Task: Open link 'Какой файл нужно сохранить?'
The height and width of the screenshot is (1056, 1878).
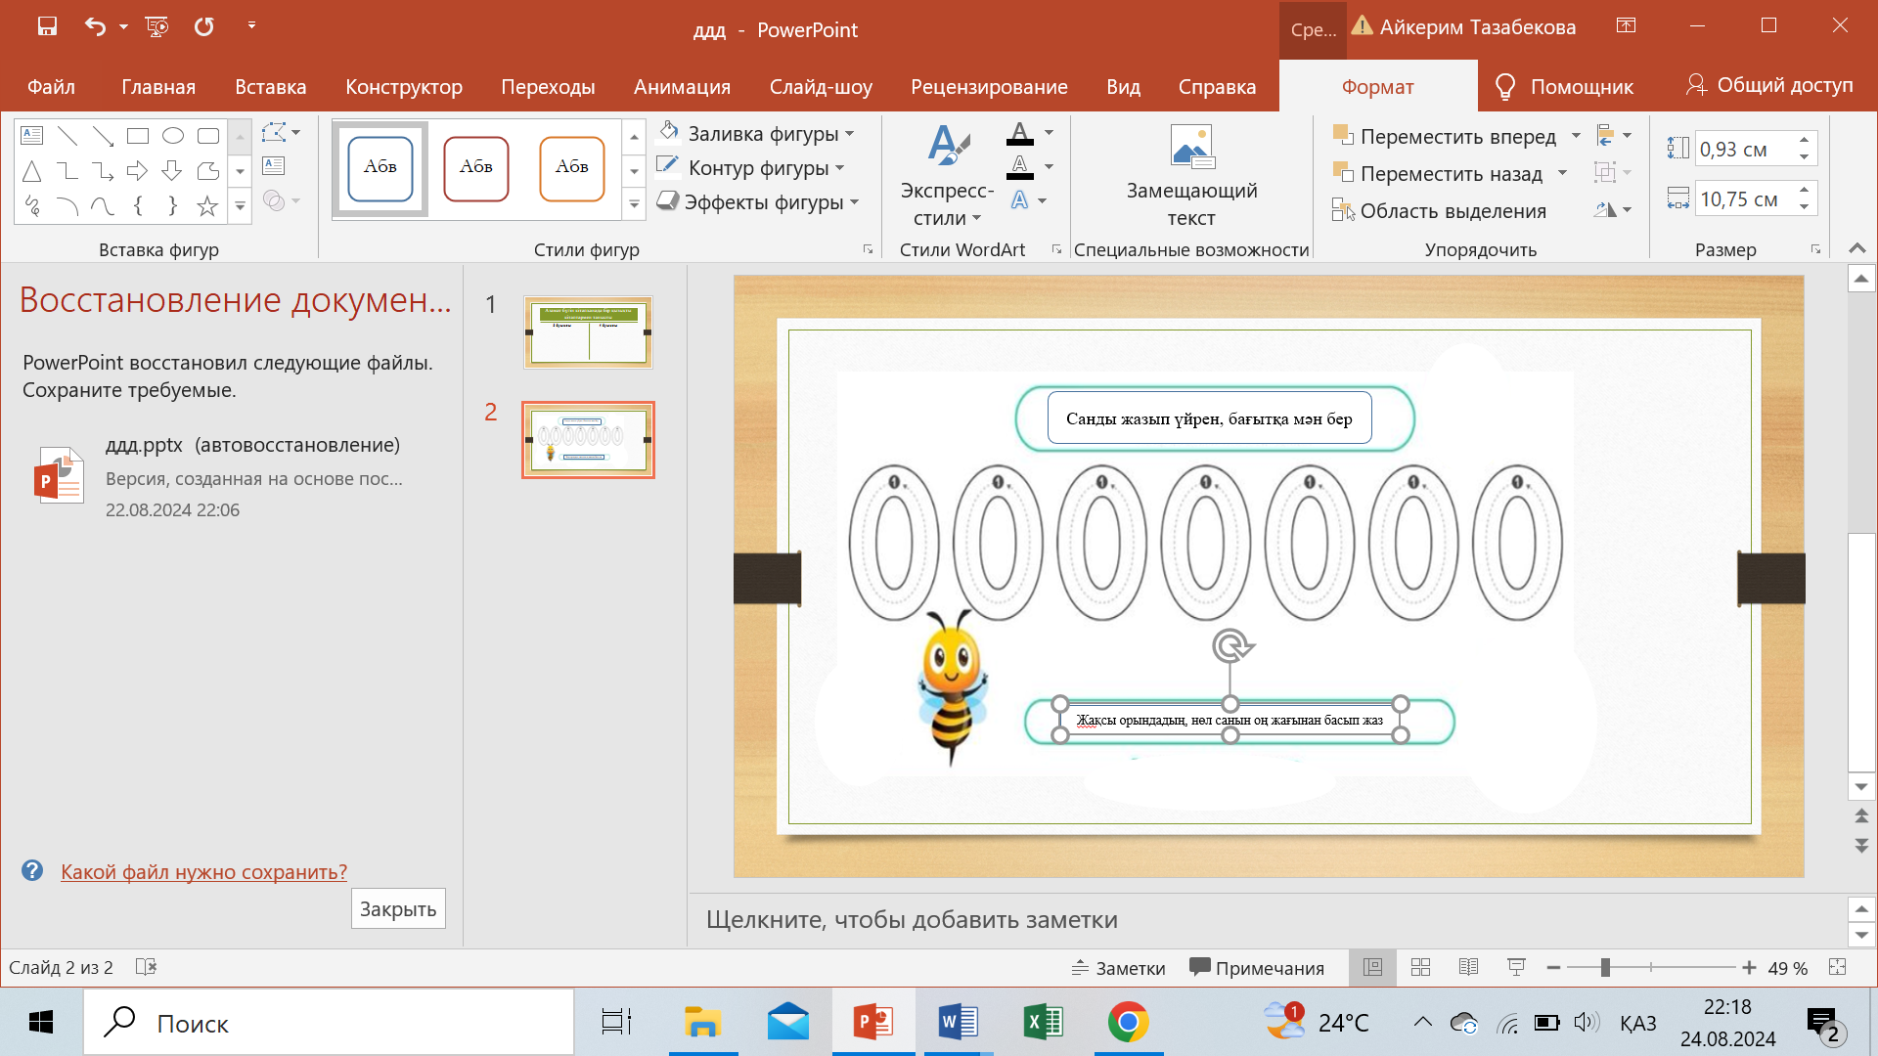Action: (x=203, y=872)
